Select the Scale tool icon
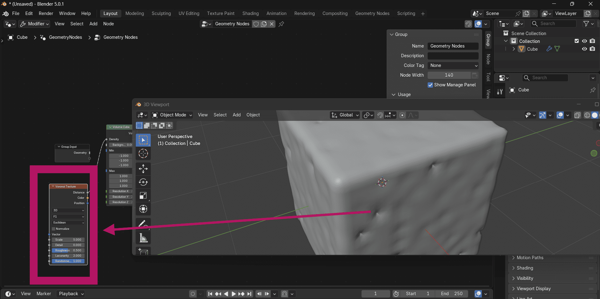Screen dimensions: 600x299 [143, 196]
